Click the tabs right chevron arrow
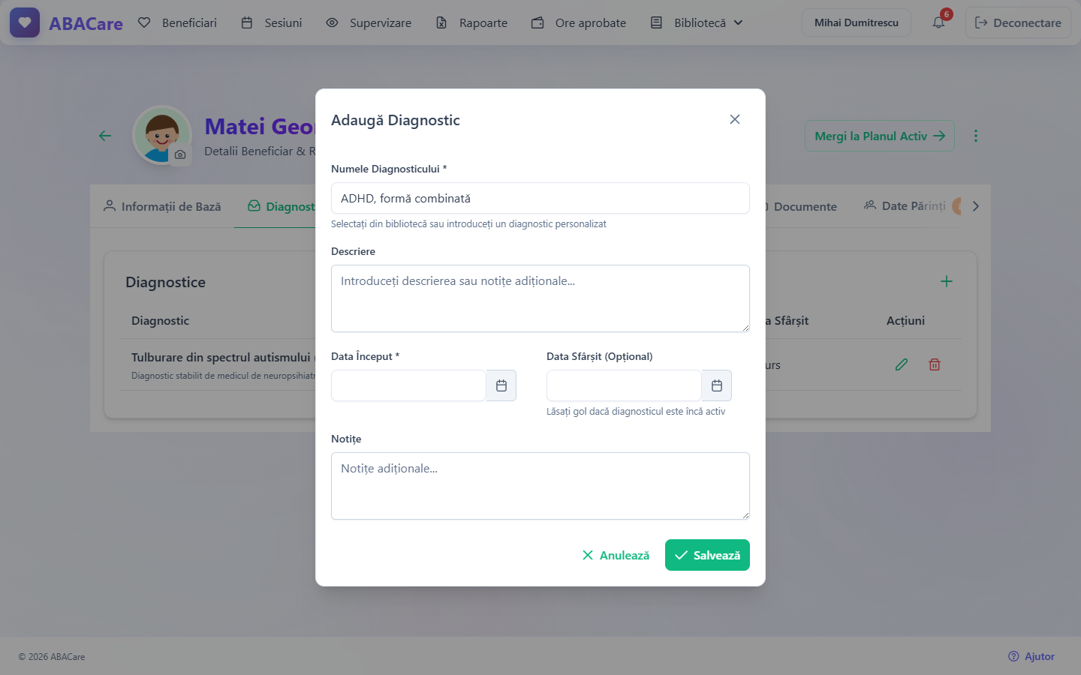The width and height of the screenshot is (1081, 675). coord(976,206)
